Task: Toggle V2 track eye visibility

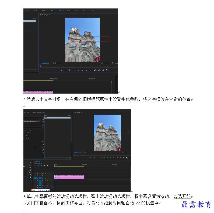Action: click(x=45, y=176)
